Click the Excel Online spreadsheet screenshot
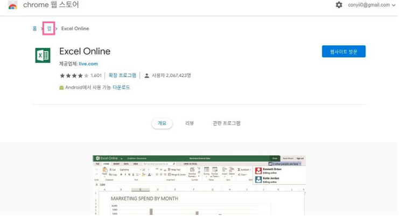This screenshot has height=216, width=399. 199,185
